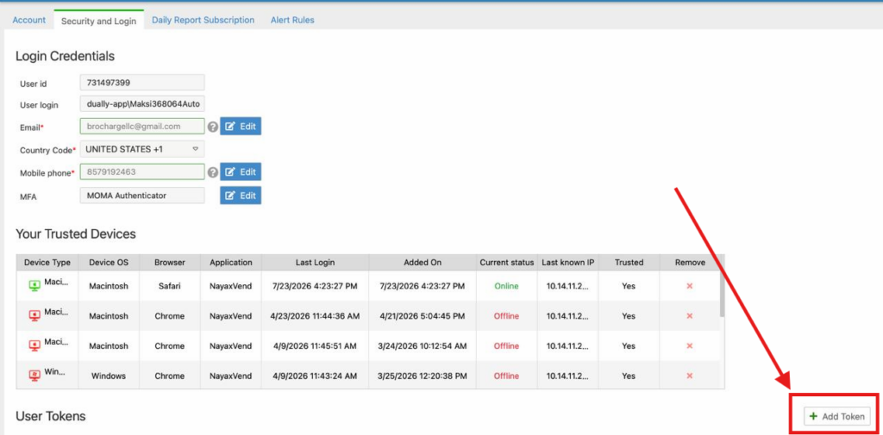Click the help icon beside Email field
This screenshot has height=435, width=883.
tap(212, 127)
